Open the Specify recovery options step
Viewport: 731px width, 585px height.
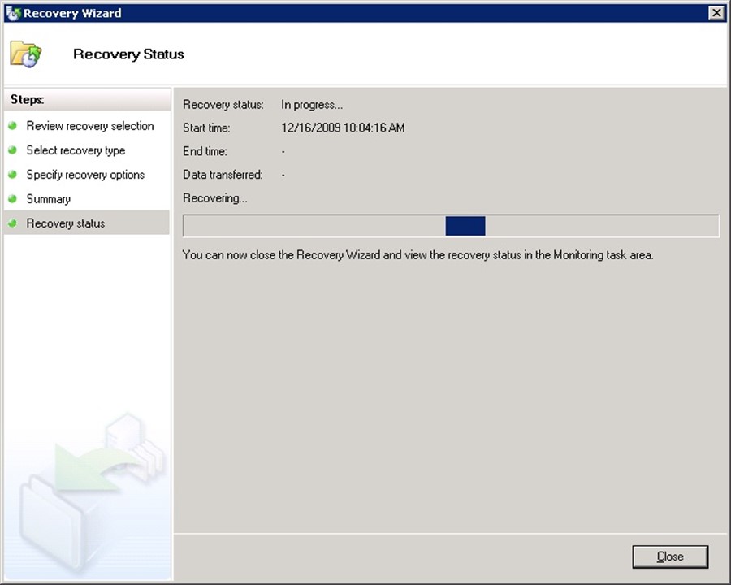point(85,175)
